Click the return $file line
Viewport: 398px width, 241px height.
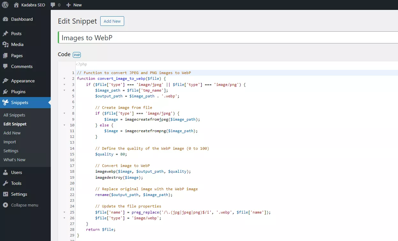101,230
